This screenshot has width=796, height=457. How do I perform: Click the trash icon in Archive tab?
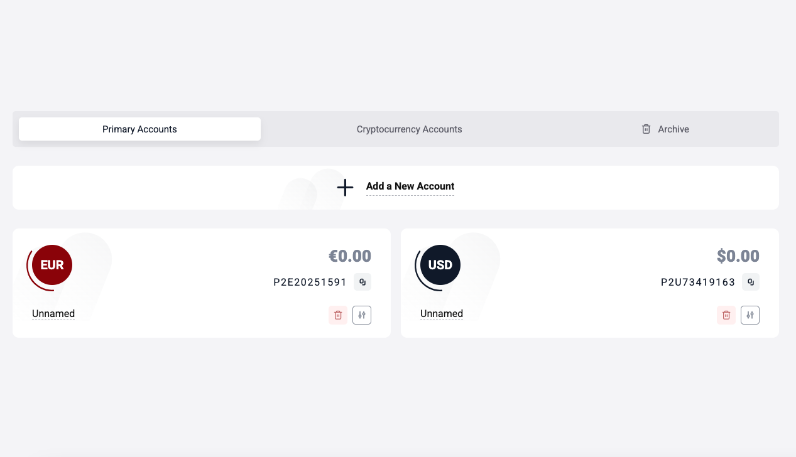point(646,129)
